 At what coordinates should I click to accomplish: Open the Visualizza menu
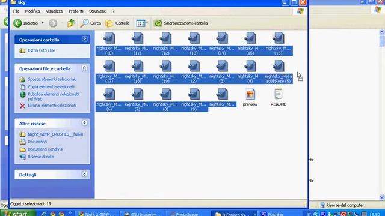click(x=54, y=11)
